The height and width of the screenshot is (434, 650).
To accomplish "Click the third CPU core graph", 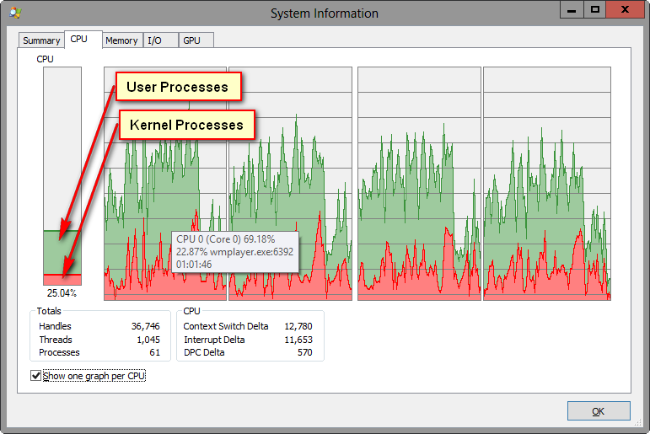I will pyautogui.click(x=419, y=183).
